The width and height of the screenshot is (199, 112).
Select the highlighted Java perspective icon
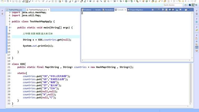(x=193, y=5)
